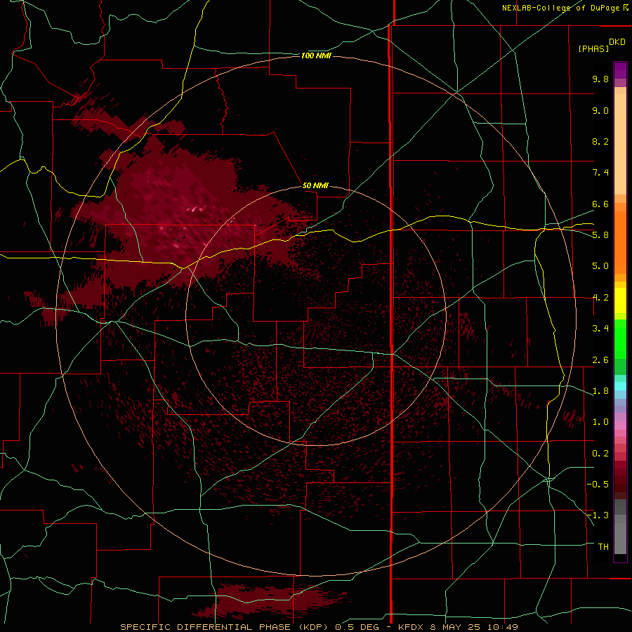
Task: Click the purple segment atop the color bar
Action: click(620, 70)
